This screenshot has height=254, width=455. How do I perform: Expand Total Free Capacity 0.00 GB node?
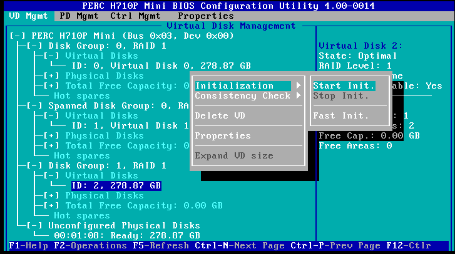(51, 206)
